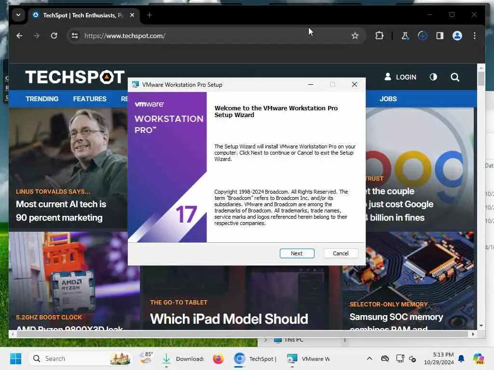Reload the TechSpot page
The height and width of the screenshot is (370, 494).
click(x=54, y=36)
